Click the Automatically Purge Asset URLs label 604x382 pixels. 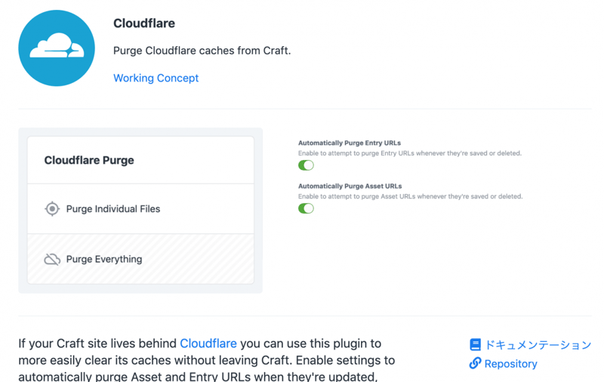[350, 186]
